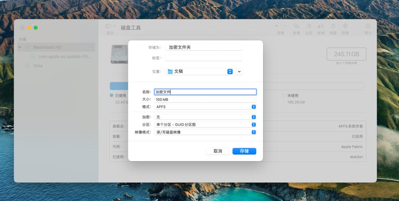Click the 卸载 Unmount toolbar icon

(x=345, y=26)
